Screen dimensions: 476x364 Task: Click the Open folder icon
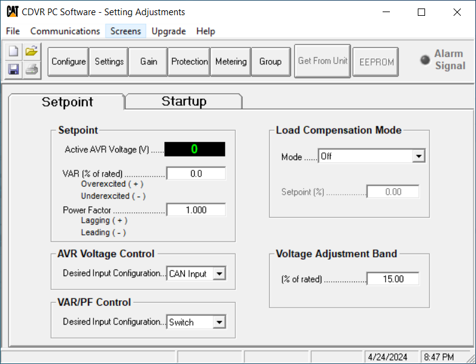click(32, 51)
